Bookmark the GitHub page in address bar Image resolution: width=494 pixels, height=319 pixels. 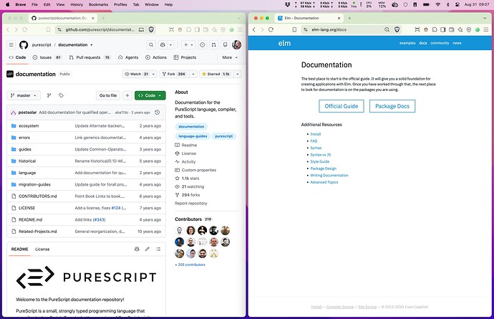(48, 29)
